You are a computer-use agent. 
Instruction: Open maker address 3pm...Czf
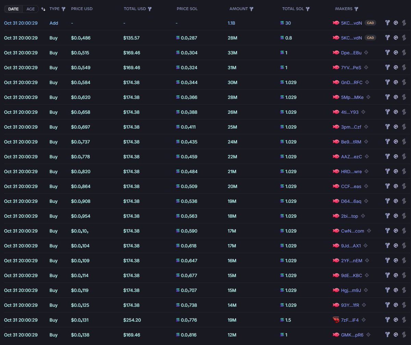point(351,127)
